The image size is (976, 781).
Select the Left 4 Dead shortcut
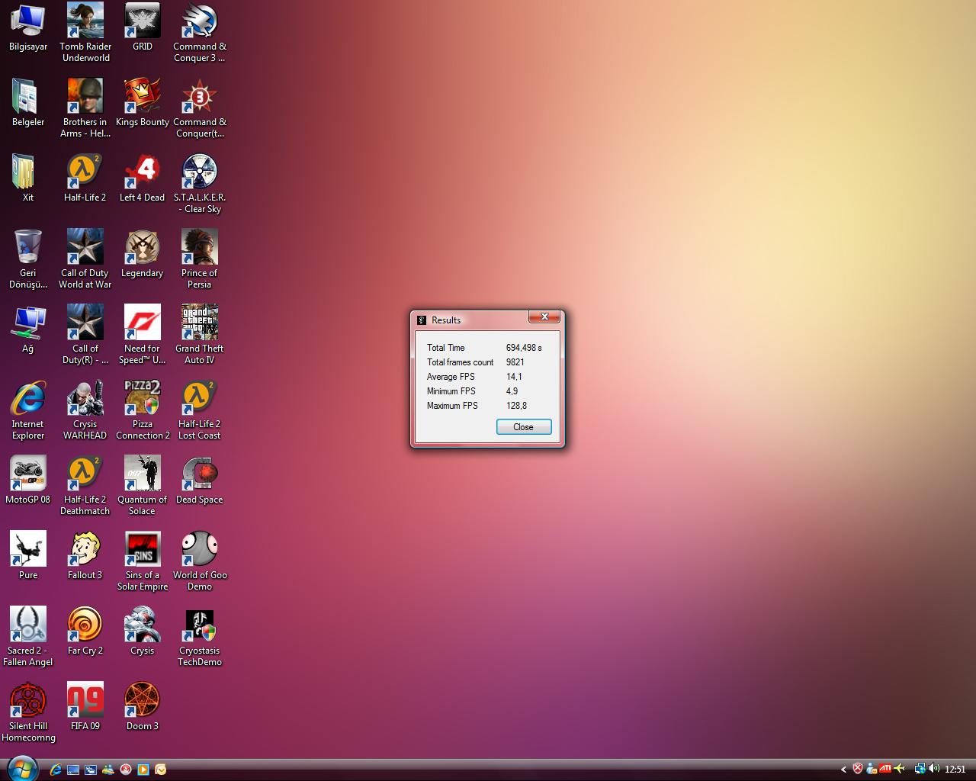[x=143, y=178]
